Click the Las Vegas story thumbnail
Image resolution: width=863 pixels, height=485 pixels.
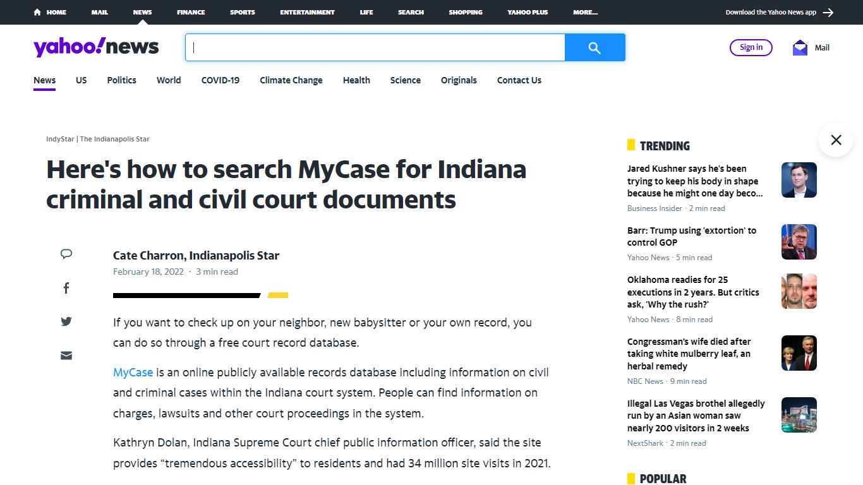(799, 415)
